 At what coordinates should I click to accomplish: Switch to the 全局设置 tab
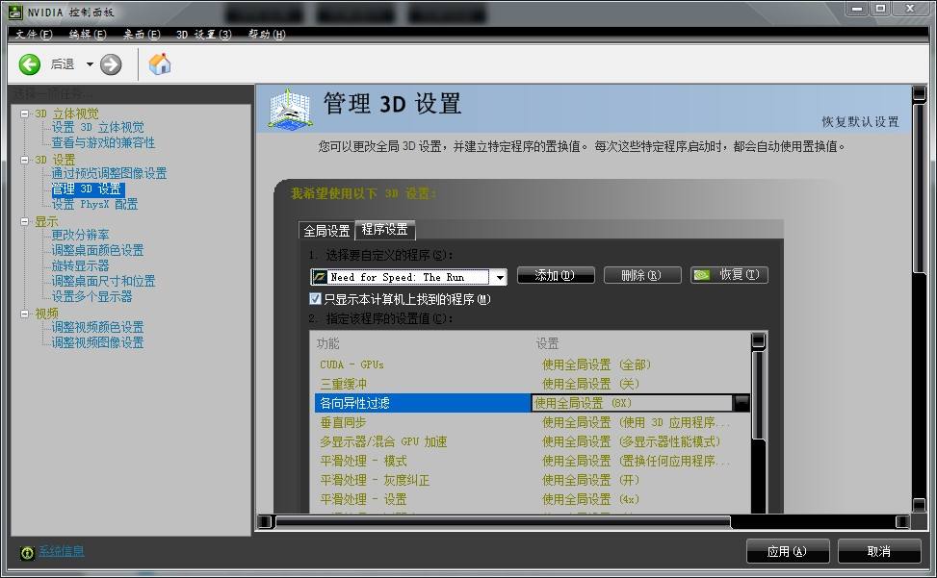(326, 230)
